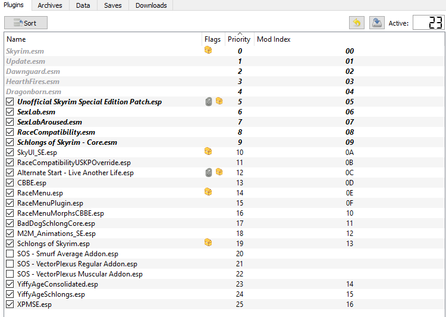Select the Dragonborn.esm row
This screenshot has height=317, width=446.
point(224,92)
